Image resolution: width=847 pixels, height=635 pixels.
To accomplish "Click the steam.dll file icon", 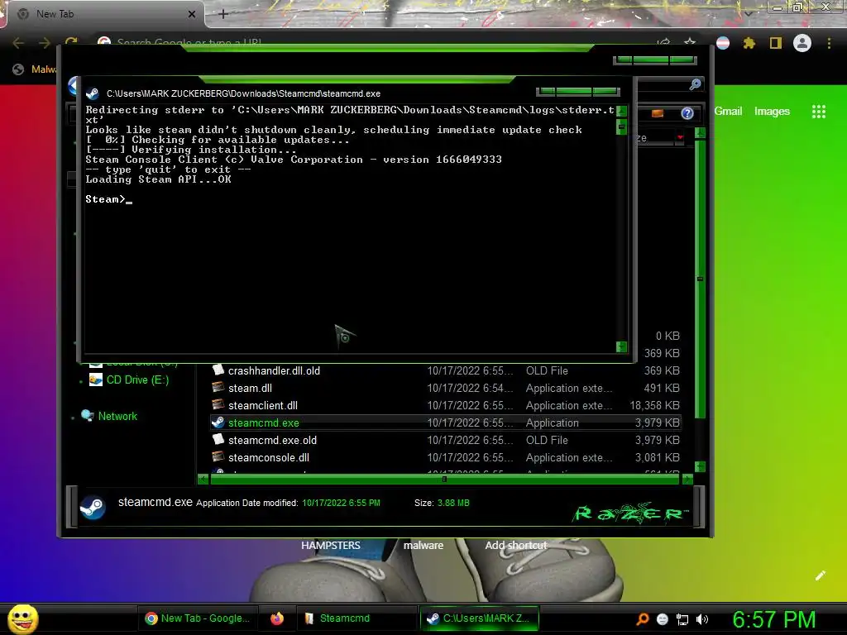I will [x=218, y=388].
